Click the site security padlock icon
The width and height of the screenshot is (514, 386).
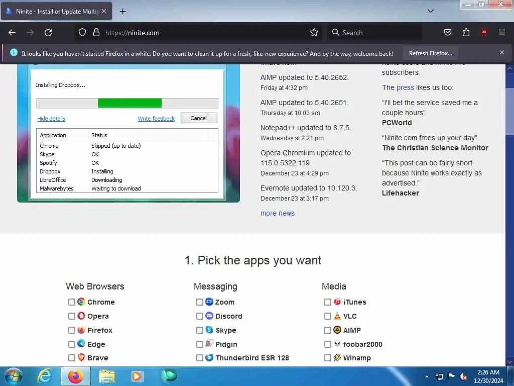[x=96, y=33]
